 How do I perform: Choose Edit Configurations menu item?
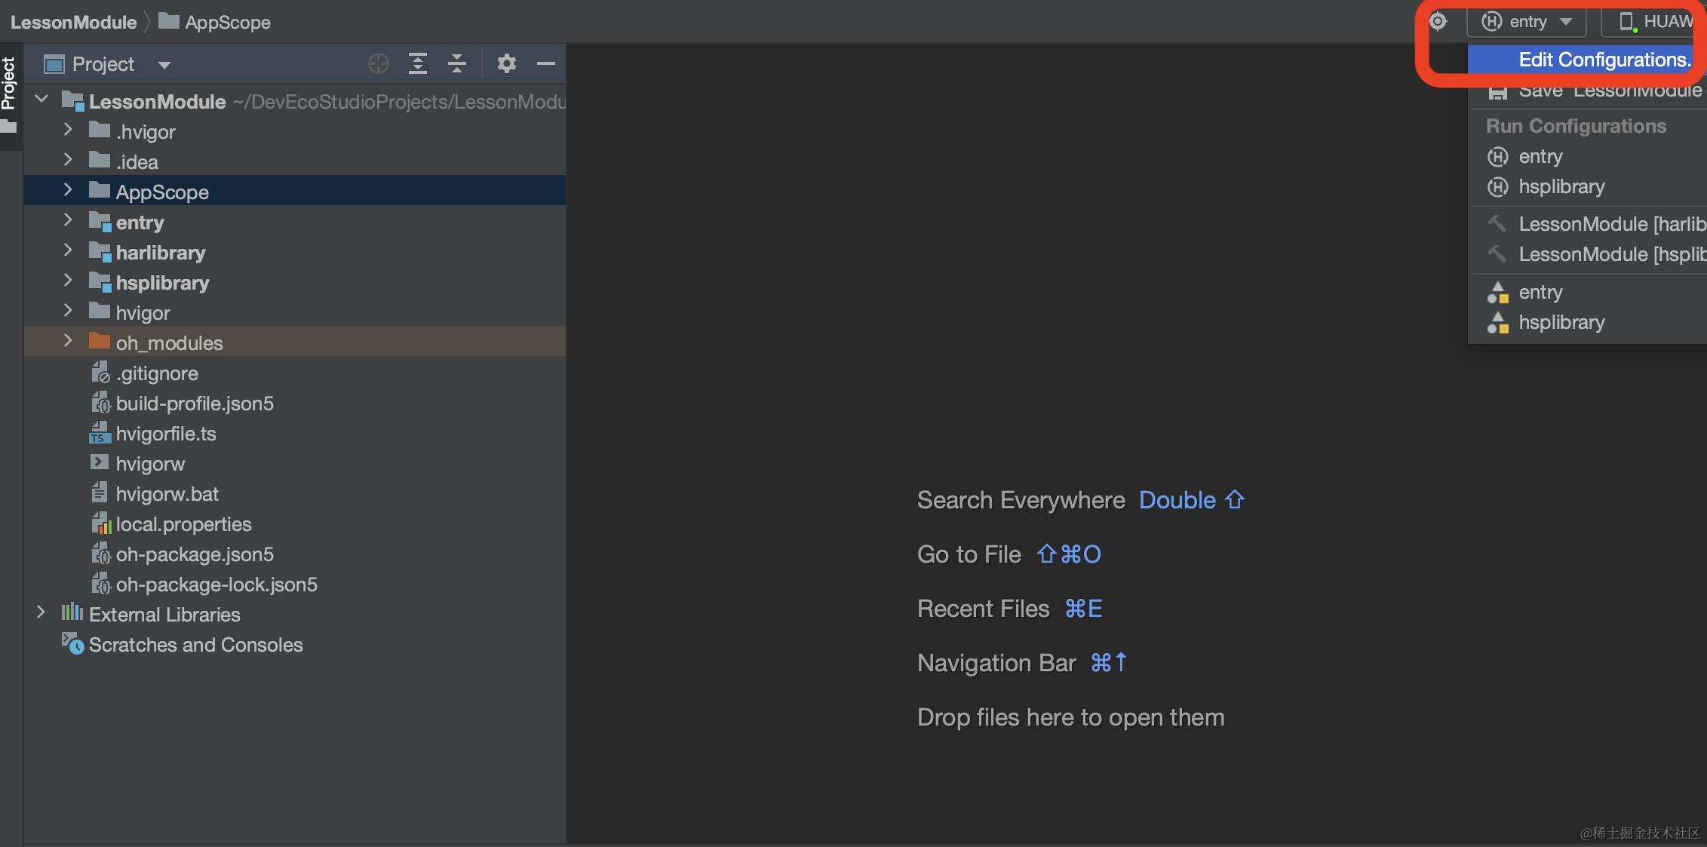click(1604, 60)
